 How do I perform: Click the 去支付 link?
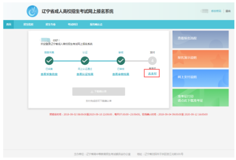click(153, 74)
